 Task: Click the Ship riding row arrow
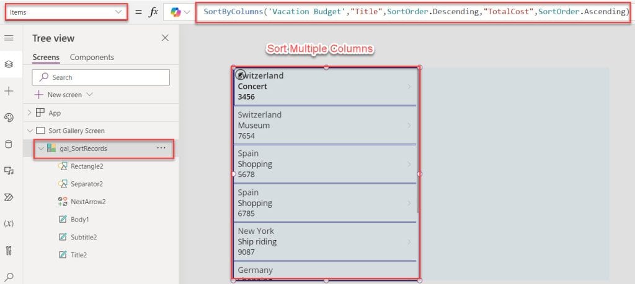[409, 242]
